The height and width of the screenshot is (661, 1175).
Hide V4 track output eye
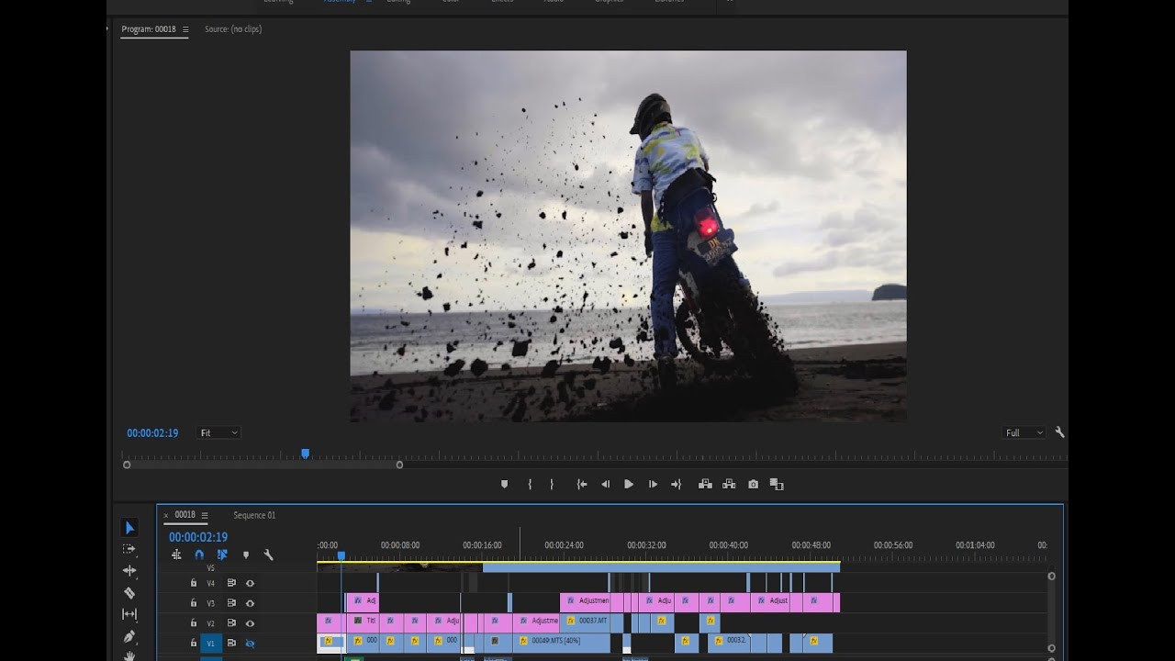[x=250, y=583]
